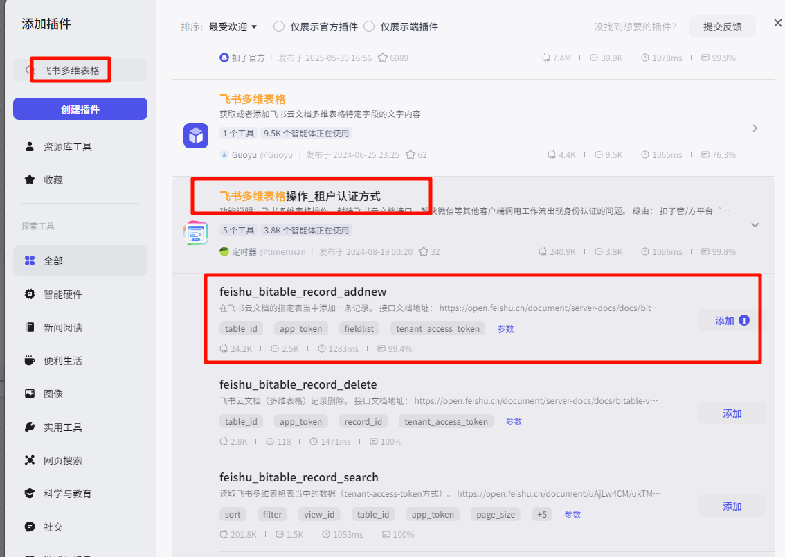This screenshot has height=557, width=785.
Task: Open the 最受欢迎 sort dropdown
Action: (x=233, y=27)
